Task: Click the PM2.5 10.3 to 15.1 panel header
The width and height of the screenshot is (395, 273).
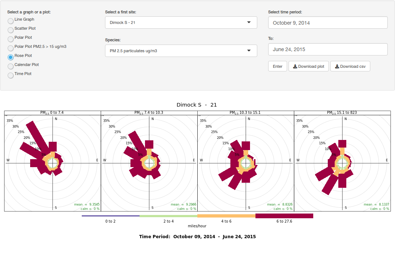Action: pos(245,113)
